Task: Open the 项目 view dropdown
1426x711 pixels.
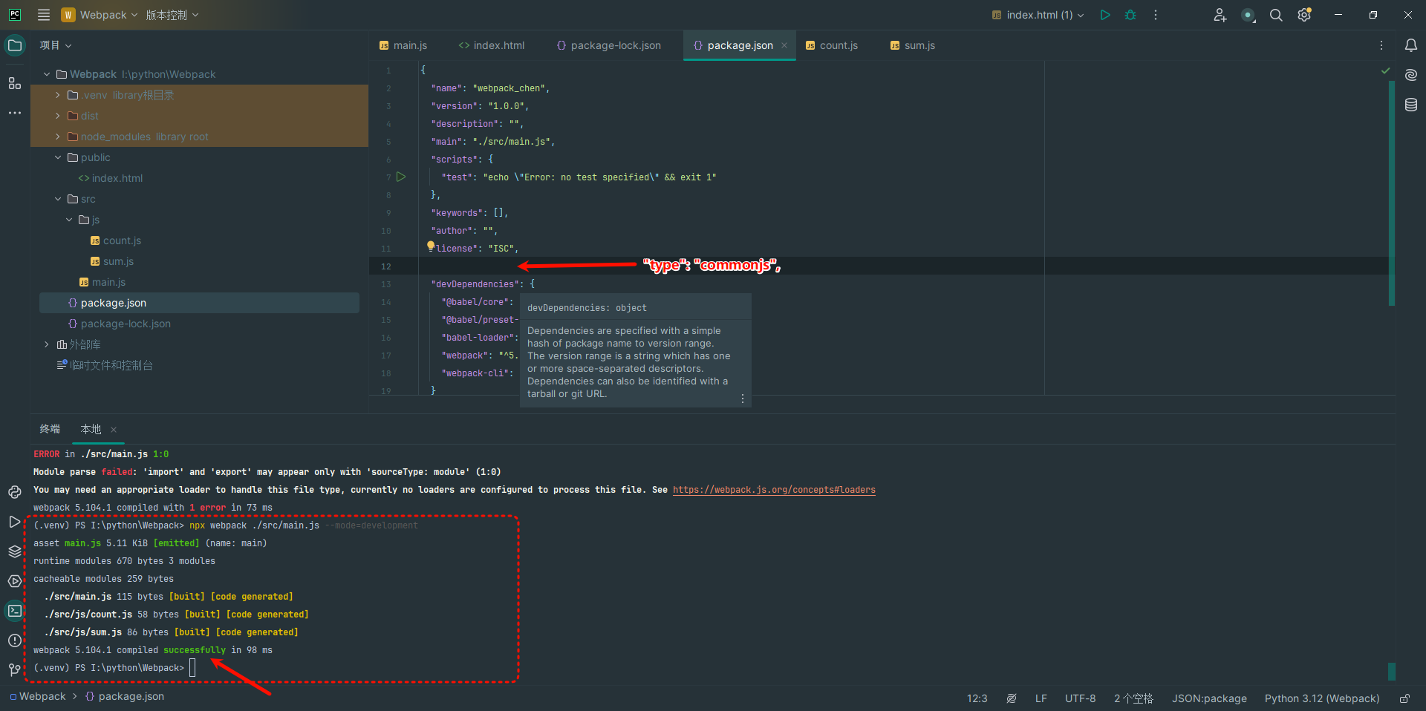Action: click(56, 45)
